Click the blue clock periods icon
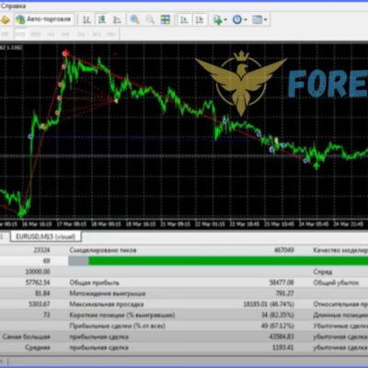The width and height of the screenshot is (368, 368). tap(236, 20)
